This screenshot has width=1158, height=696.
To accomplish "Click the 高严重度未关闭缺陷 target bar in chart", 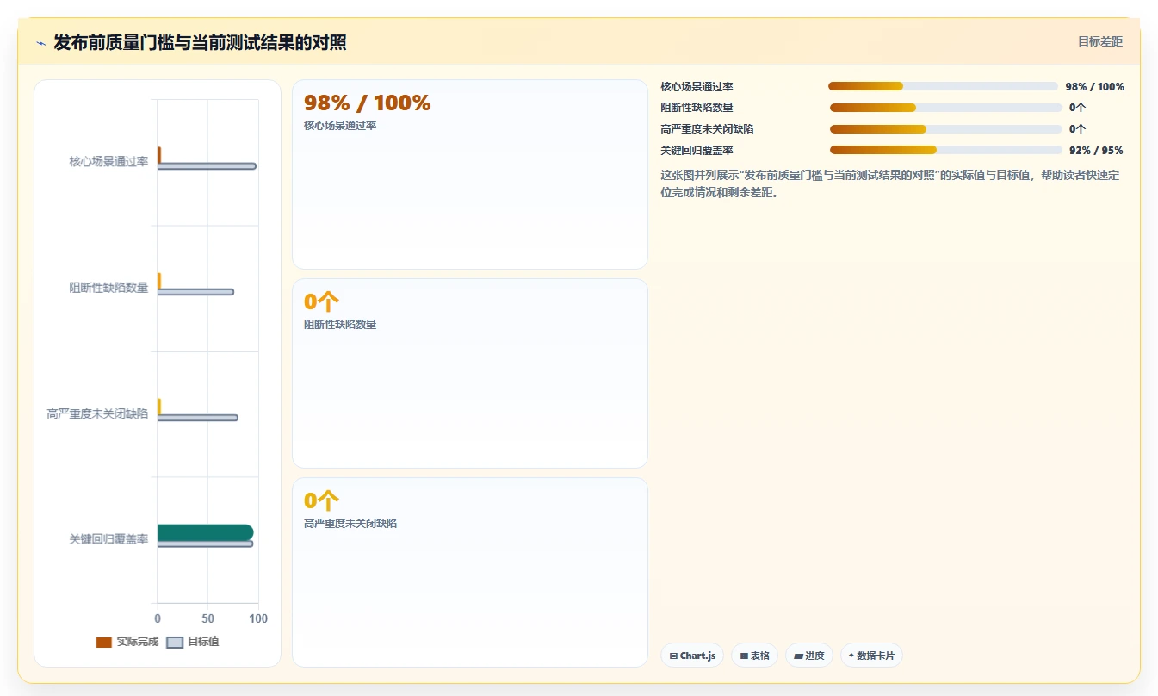I will 197,418.
